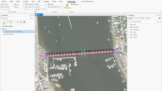
Task: Select List By Drawing Order icon
Action: coord(4,22)
